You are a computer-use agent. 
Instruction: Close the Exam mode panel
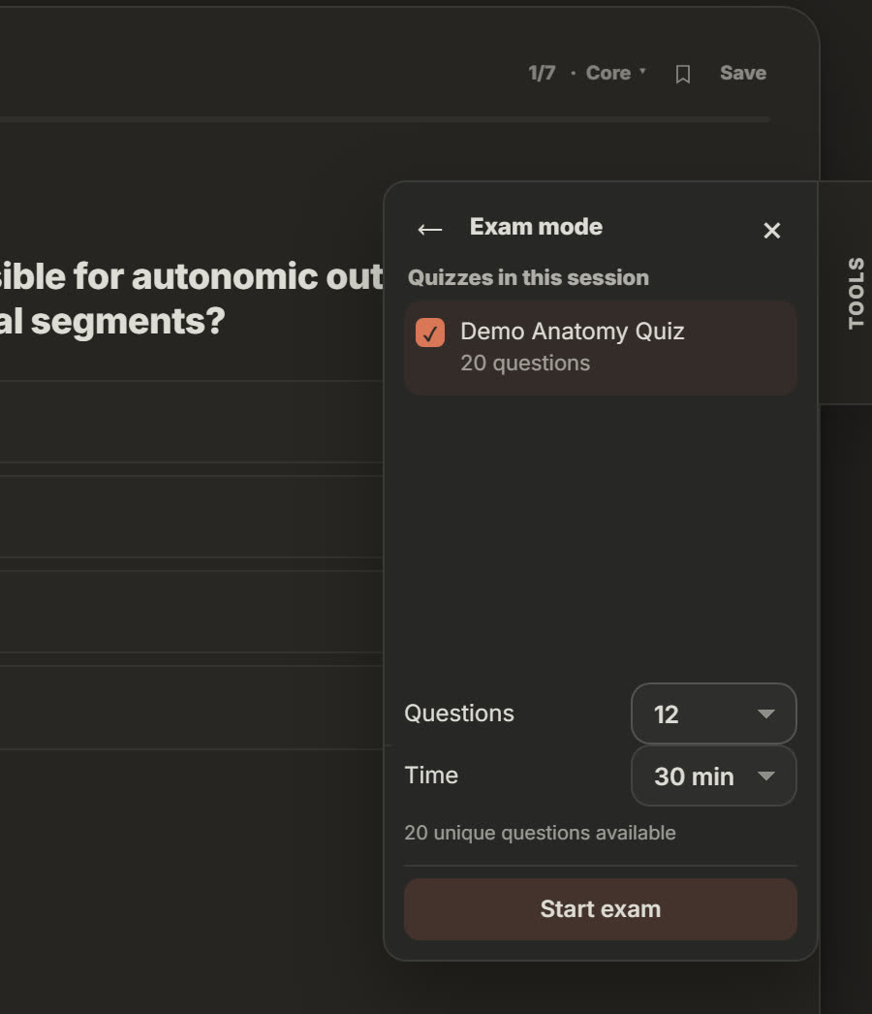point(772,230)
